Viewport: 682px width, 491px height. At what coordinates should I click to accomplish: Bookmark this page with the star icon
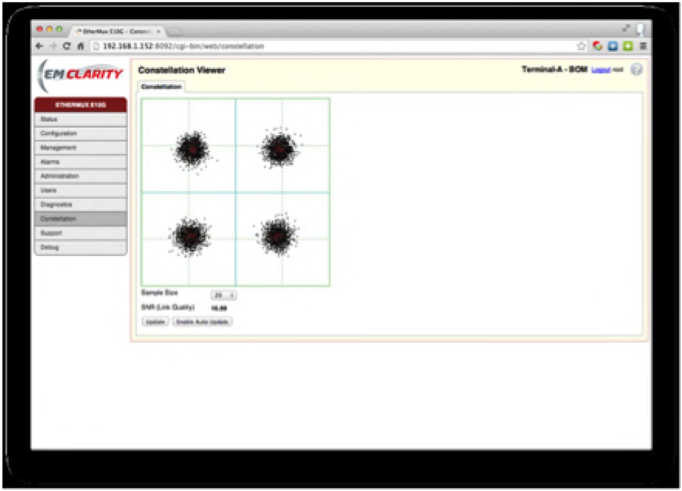click(581, 46)
